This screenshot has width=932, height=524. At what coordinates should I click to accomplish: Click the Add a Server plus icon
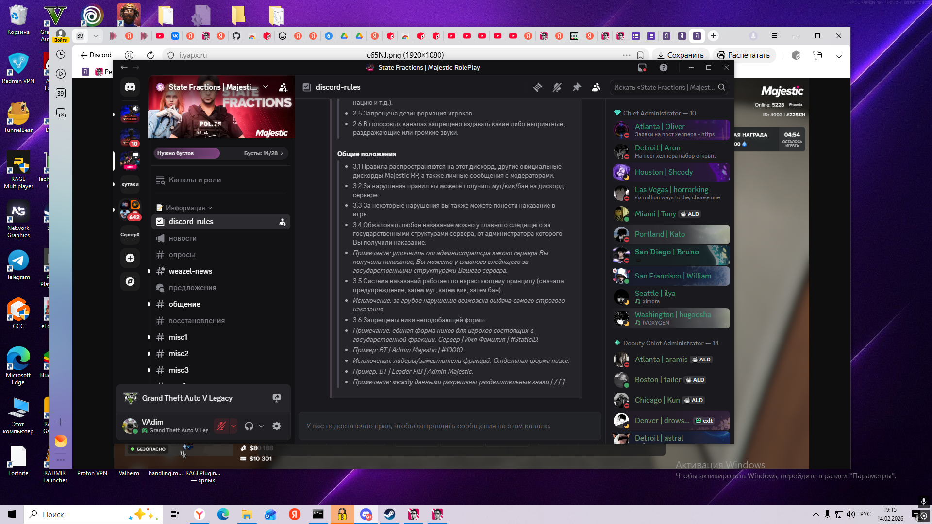coord(130,258)
